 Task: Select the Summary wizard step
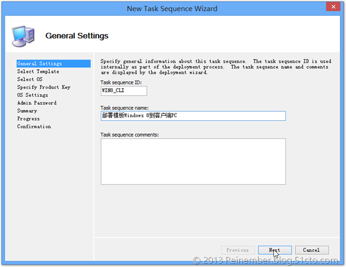(27, 111)
